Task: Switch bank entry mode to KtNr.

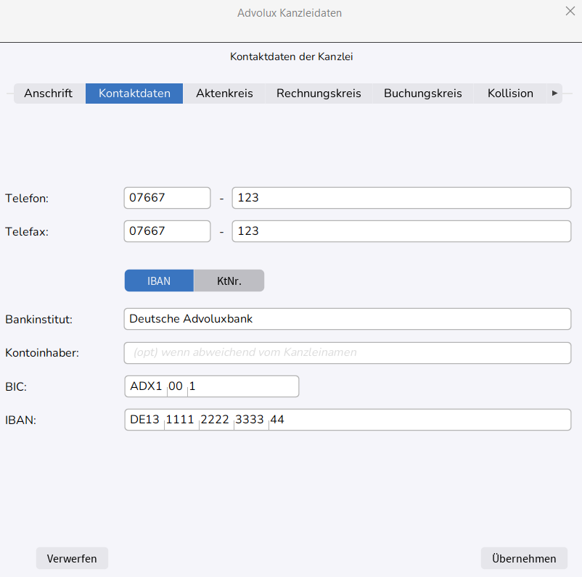Action: tap(229, 281)
